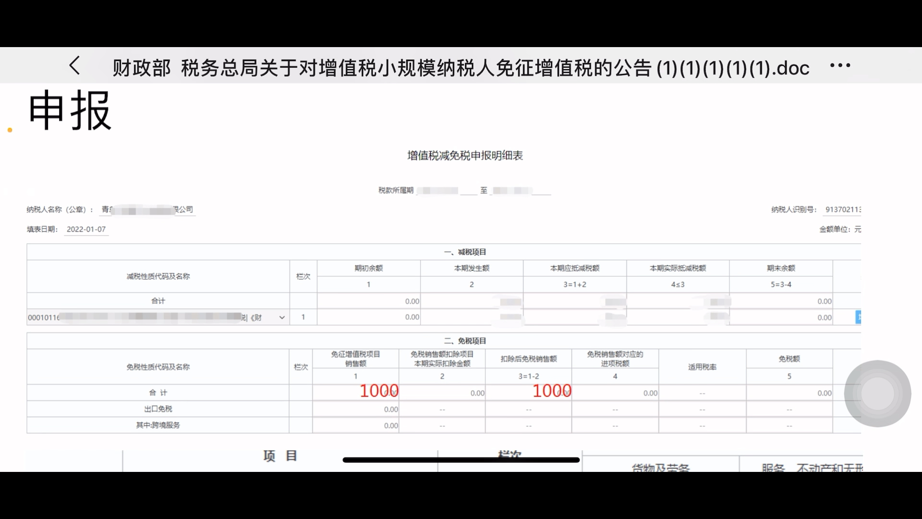Click the 本期实际抵减税额 column header

pyautogui.click(x=678, y=268)
